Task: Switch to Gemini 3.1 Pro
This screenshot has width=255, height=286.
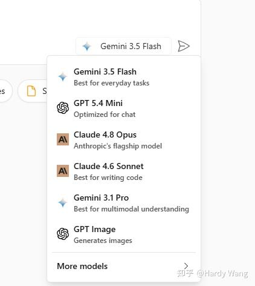Action: tap(124, 203)
